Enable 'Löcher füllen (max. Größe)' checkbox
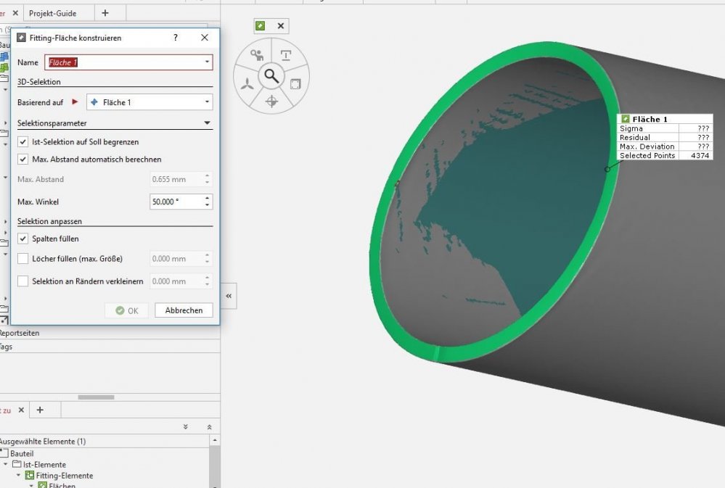 click(x=23, y=259)
